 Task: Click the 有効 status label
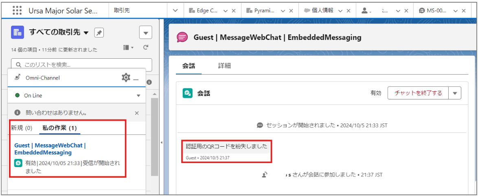coord(376,93)
